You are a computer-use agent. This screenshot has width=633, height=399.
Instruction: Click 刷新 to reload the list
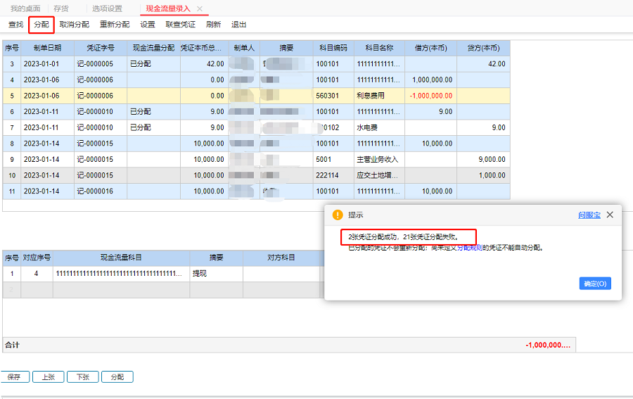pos(214,25)
